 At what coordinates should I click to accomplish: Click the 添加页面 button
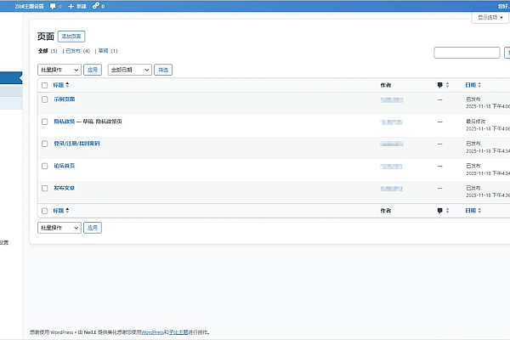(71, 37)
